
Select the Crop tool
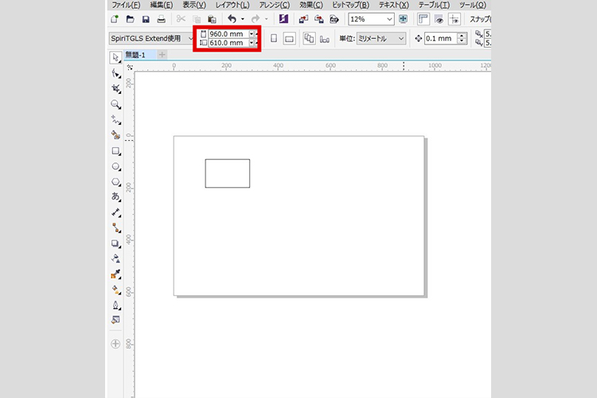[x=115, y=88]
